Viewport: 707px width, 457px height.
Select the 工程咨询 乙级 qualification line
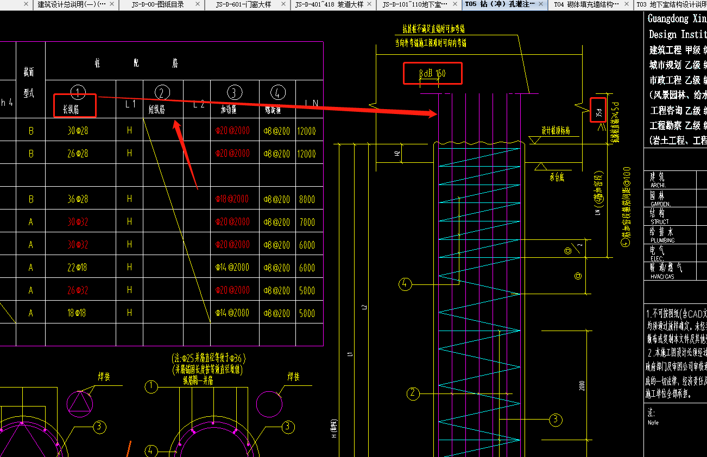click(678, 110)
